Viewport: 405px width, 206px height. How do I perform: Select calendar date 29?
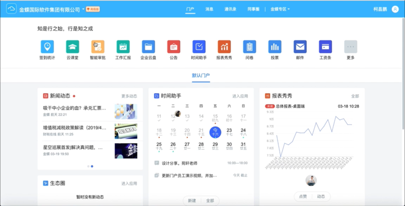215,146
